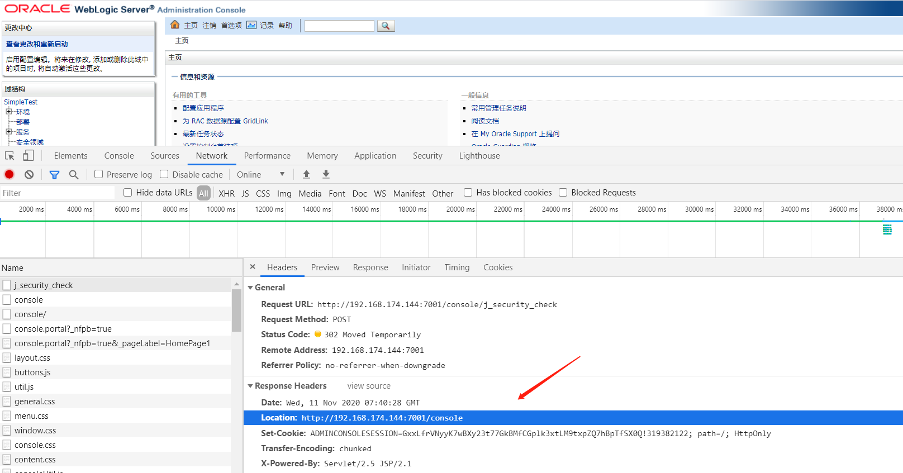The height and width of the screenshot is (473, 903).
Task: Select the All filter type button
Action: point(203,193)
